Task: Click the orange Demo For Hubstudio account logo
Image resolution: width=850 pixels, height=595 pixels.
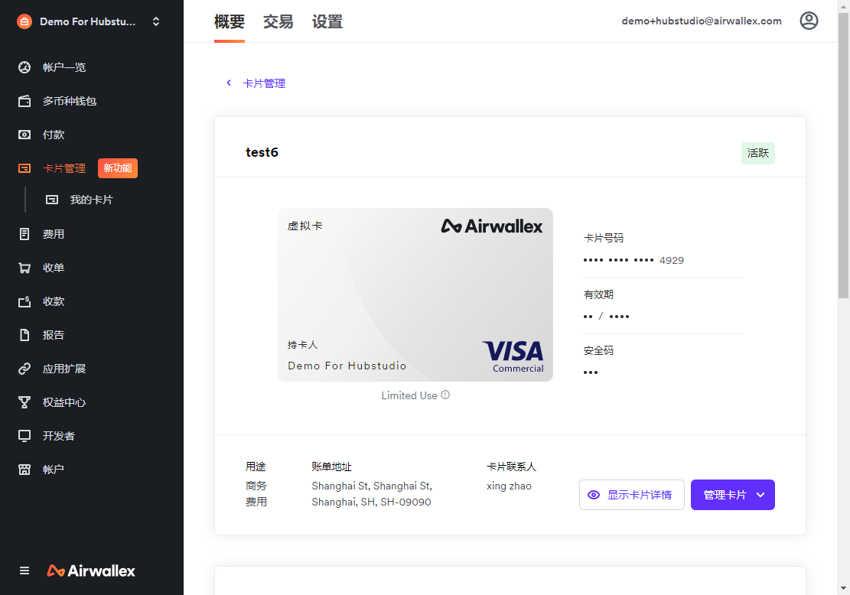Action: coord(24,21)
